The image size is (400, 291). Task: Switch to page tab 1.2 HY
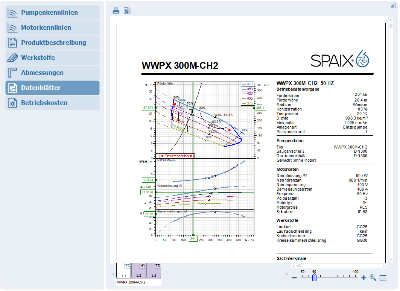pyautogui.click(x=139, y=271)
